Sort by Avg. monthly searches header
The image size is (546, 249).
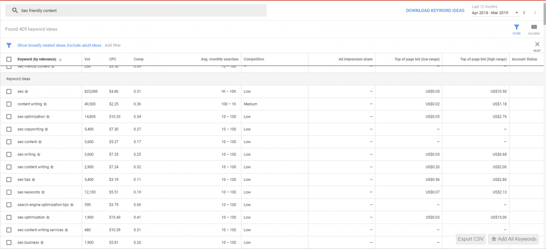click(x=219, y=59)
